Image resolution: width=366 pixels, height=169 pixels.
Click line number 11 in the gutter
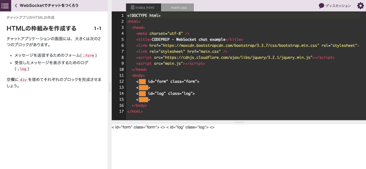click(x=122, y=76)
